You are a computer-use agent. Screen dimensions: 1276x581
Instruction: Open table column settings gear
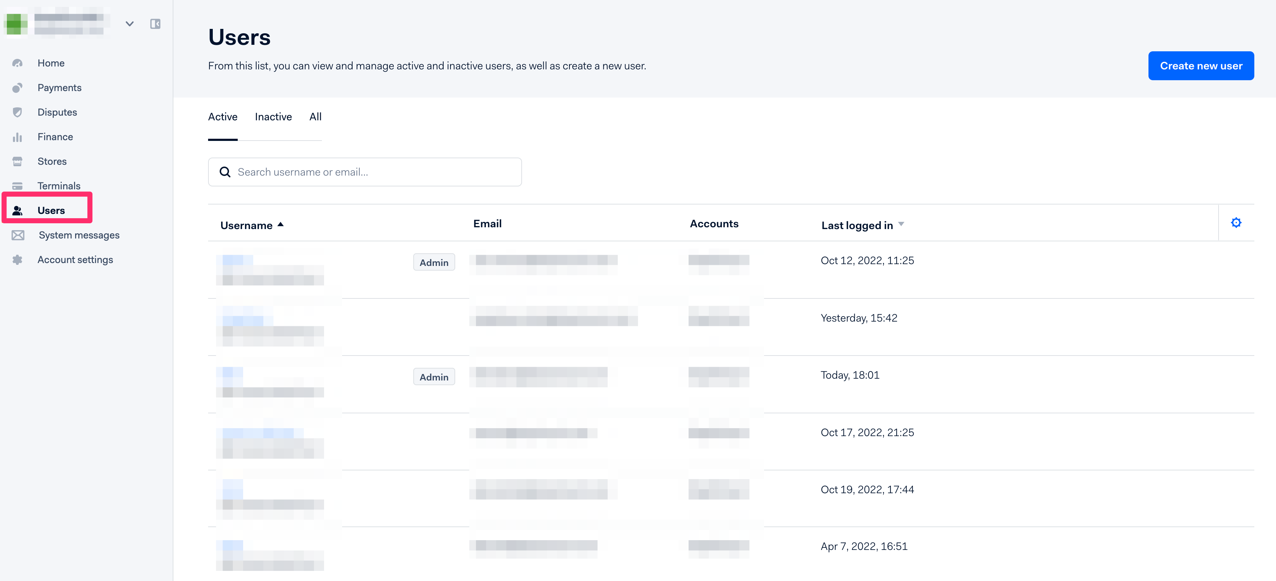(1236, 223)
